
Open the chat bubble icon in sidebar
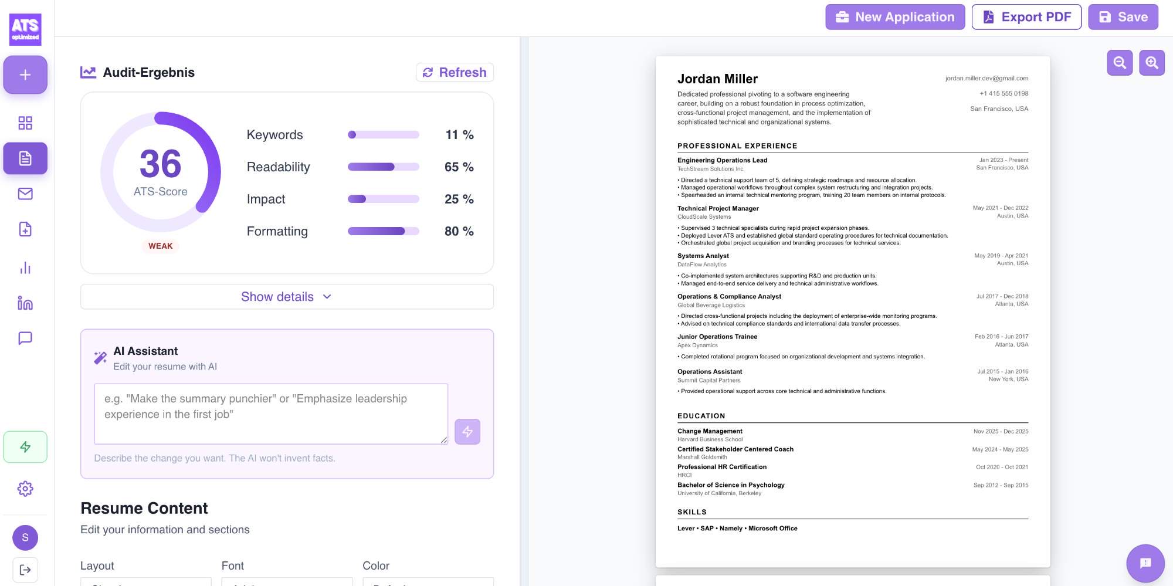point(25,338)
